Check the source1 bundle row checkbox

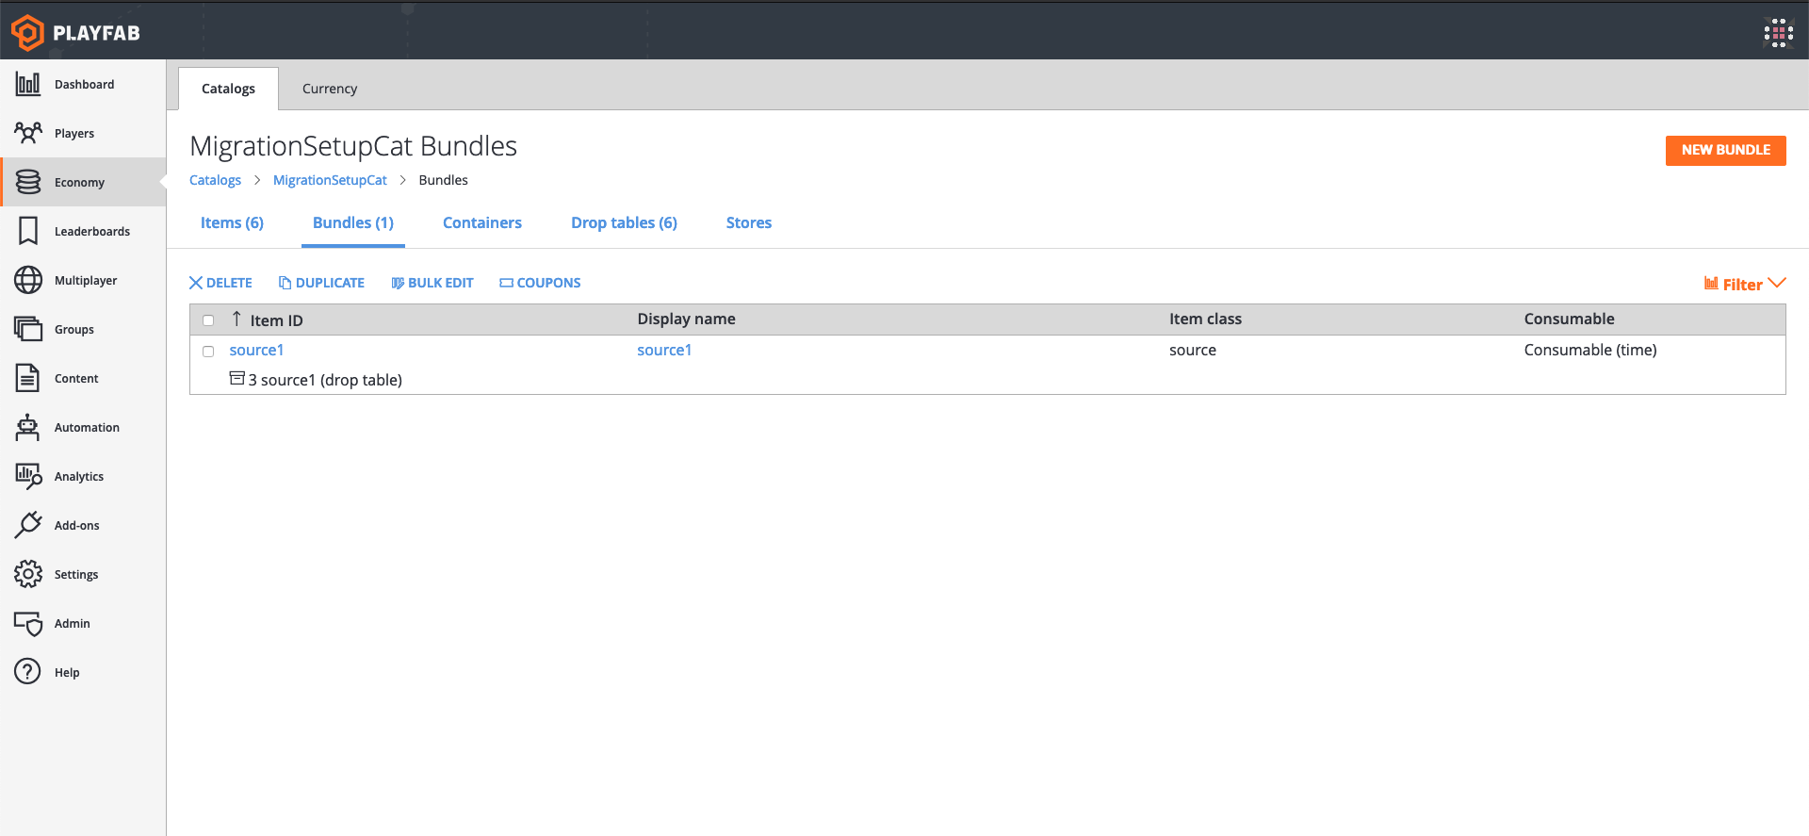point(208,352)
